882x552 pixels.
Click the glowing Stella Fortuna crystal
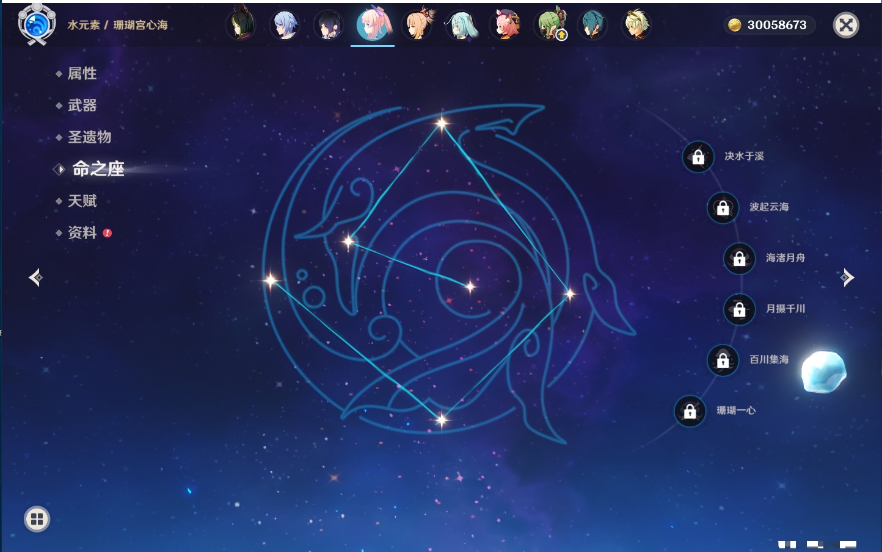(x=823, y=371)
